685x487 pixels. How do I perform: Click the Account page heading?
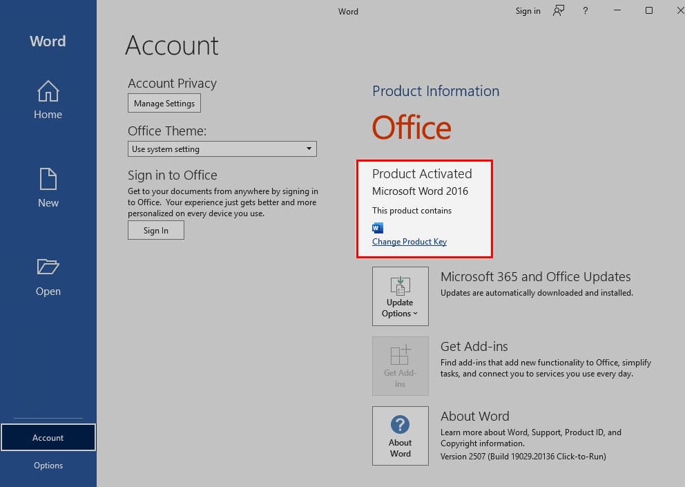(172, 45)
